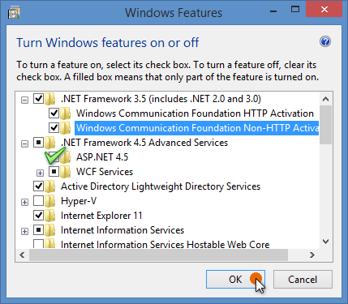Click the Windows Features title bar icon
Viewport: 348px width, 304px height.
click(14, 12)
